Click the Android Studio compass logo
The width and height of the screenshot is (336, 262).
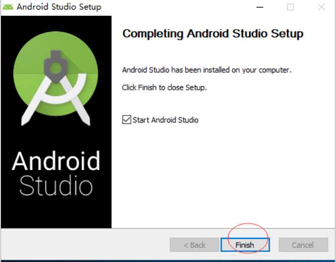pyautogui.click(x=56, y=78)
